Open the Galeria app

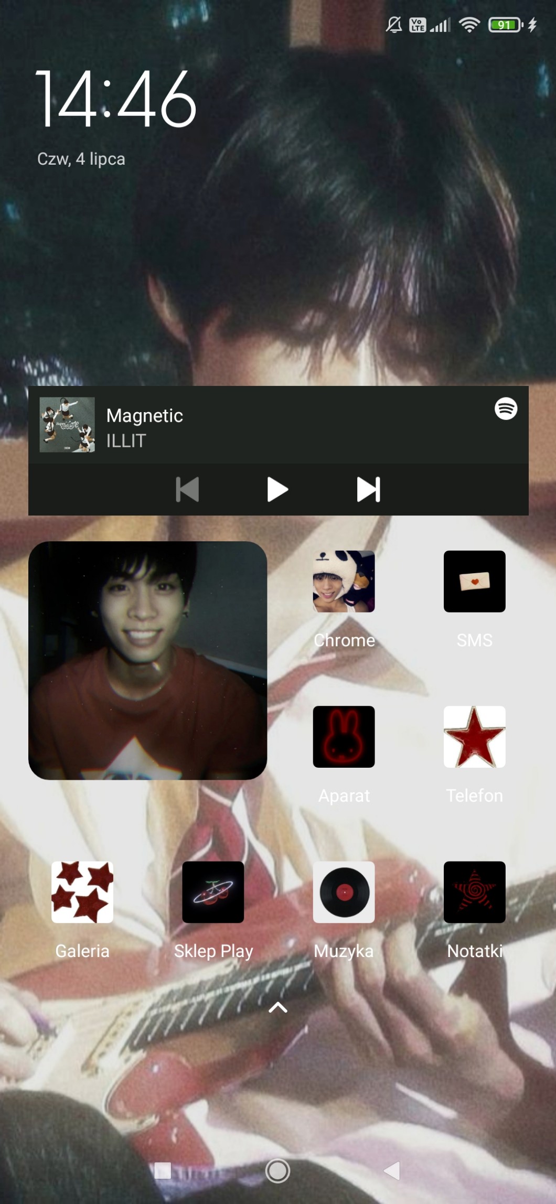coord(82,891)
